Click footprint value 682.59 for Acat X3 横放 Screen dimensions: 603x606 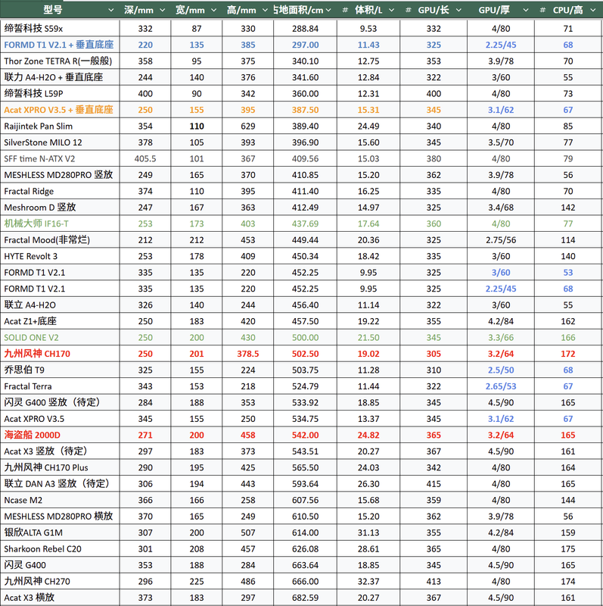pyautogui.click(x=305, y=598)
